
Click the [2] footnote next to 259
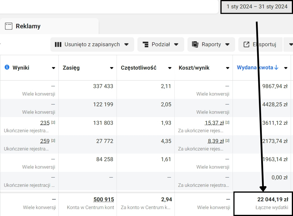coord(53,140)
